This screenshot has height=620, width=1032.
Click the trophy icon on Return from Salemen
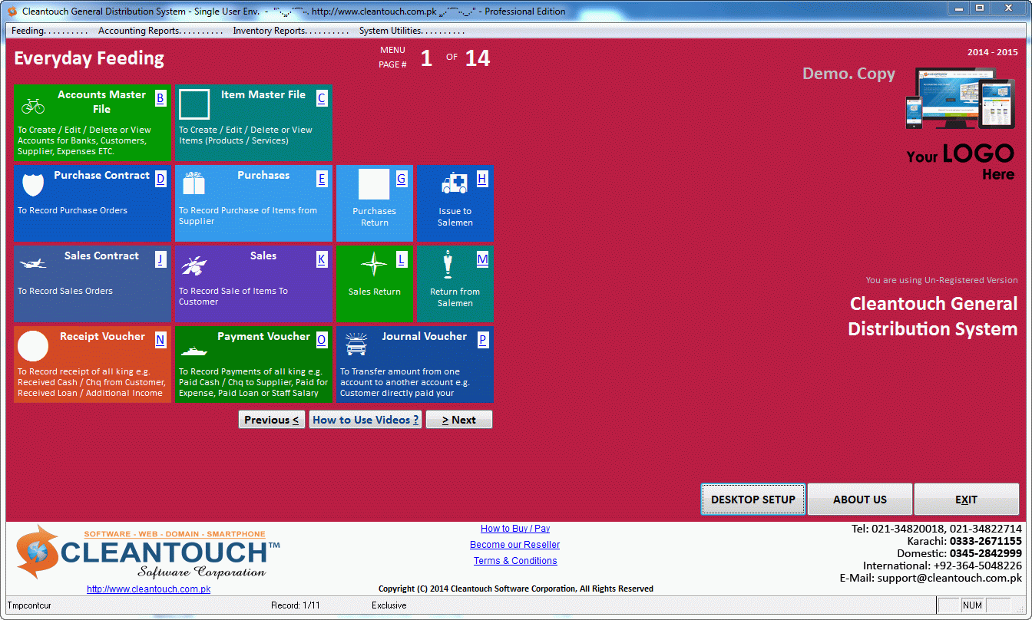click(448, 265)
